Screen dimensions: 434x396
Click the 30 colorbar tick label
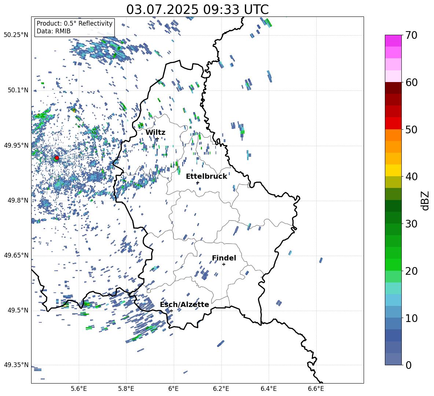pos(411,224)
